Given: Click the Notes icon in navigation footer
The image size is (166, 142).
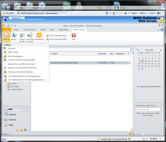Looking at the screenshot, I should [18, 130].
